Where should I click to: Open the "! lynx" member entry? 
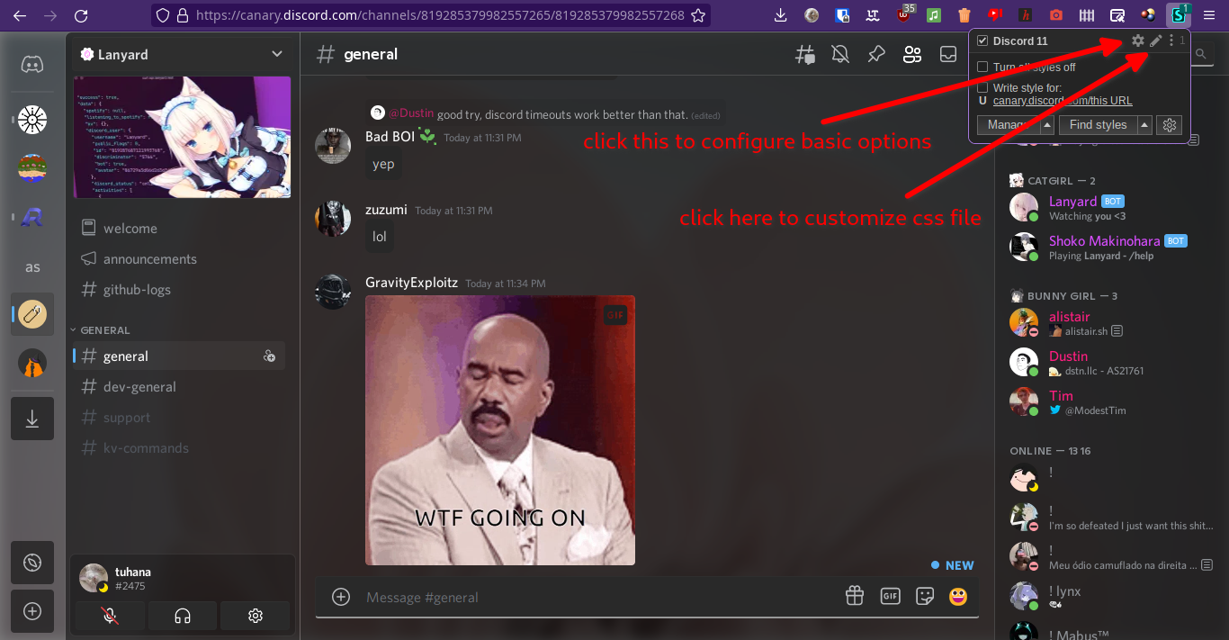click(1112, 597)
